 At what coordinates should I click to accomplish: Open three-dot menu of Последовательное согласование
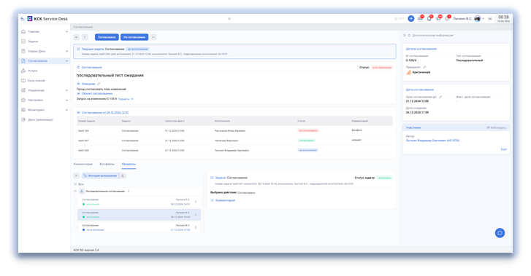(129, 192)
